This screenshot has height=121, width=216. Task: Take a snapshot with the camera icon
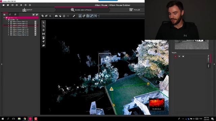tap(56, 16)
